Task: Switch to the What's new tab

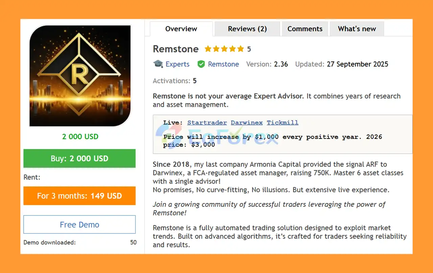Action: tap(357, 29)
